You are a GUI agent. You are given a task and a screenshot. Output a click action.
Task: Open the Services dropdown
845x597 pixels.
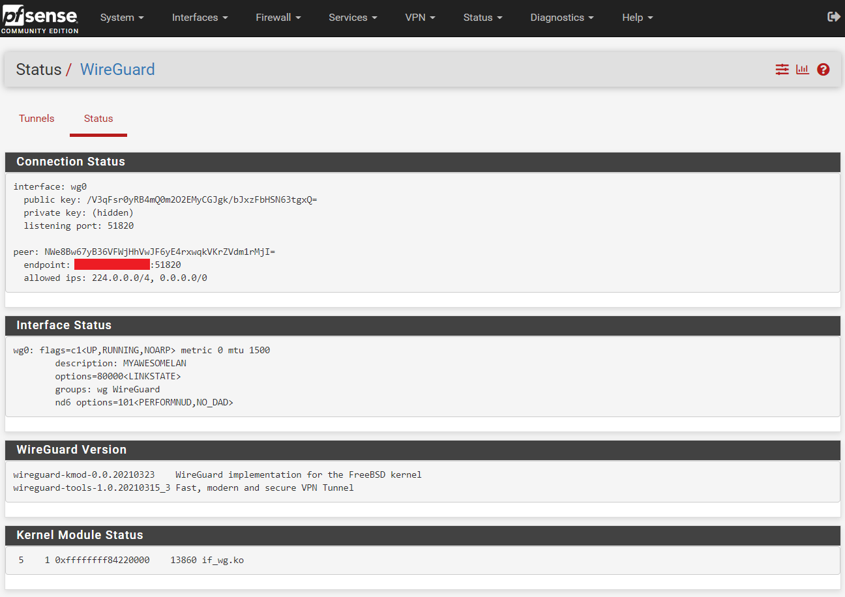(x=353, y=18)
